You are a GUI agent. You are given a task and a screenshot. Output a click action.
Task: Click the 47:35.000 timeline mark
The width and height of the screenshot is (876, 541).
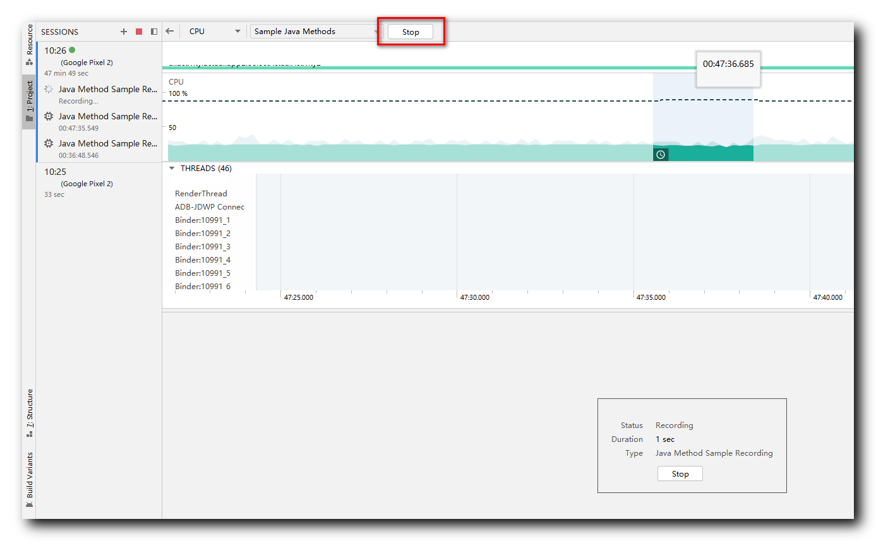click(651, 297)
